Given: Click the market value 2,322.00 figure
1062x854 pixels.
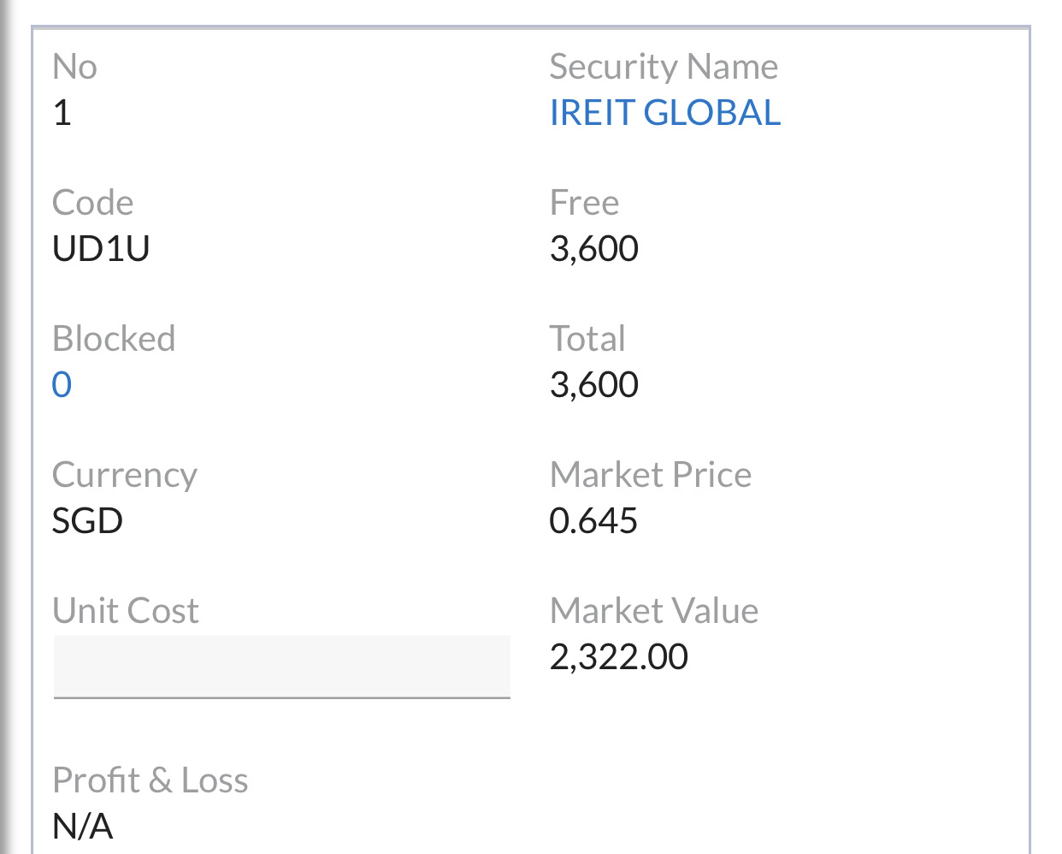Looking at the screenshot, I should 618,657.
